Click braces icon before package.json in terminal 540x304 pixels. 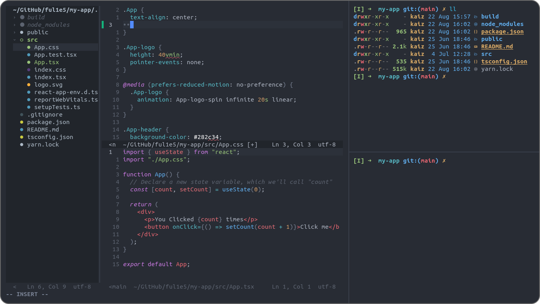[476, 32]
